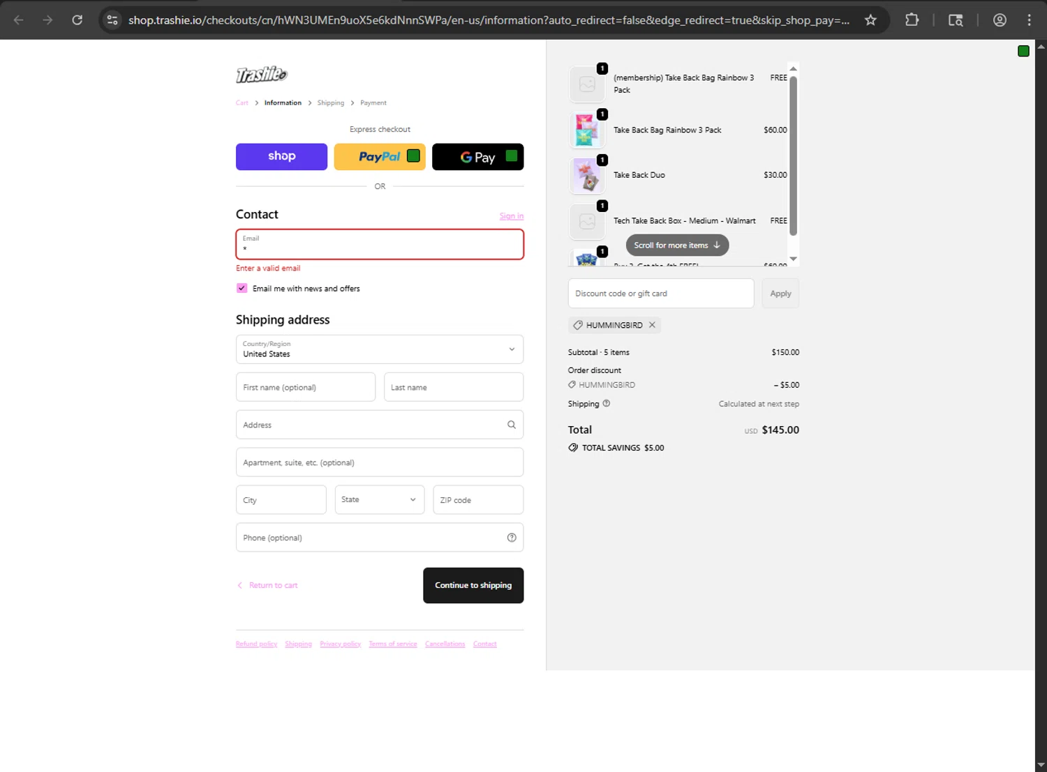Image resolution: width=1047 pixels, height=772 pixels.
Task: Click the order items list scrollbar
Action: (793, 156)
